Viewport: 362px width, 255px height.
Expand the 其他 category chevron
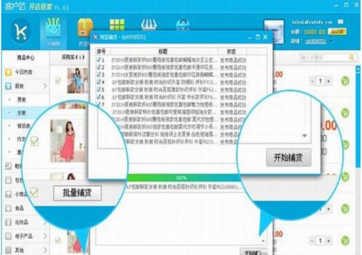45,250
